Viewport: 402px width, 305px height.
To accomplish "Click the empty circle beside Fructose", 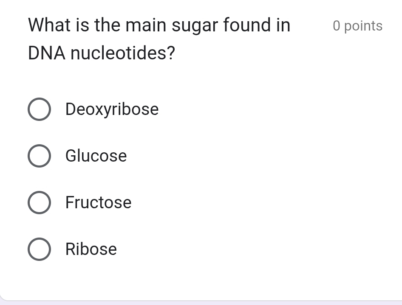I will pos(39,202).
